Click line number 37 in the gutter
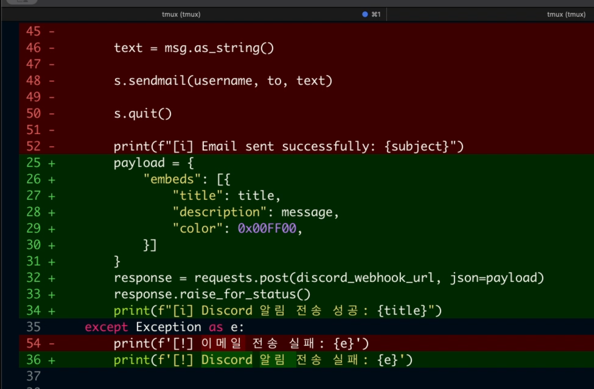Screen dimensions: 594x389 (x=33, y=376)
